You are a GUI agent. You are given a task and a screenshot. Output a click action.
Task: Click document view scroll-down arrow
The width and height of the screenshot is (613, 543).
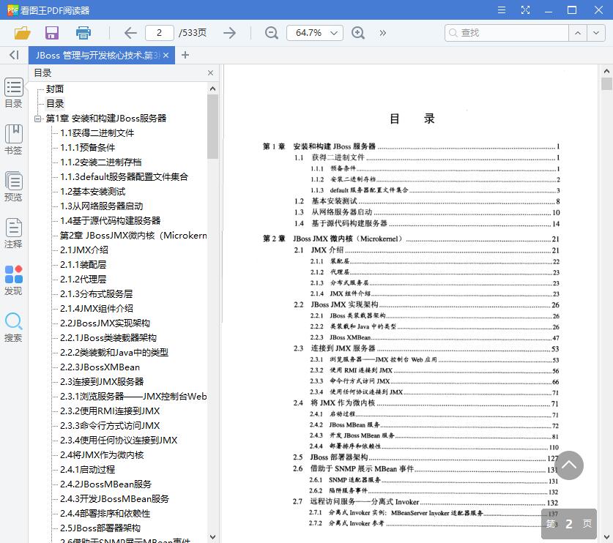(606, 537)
